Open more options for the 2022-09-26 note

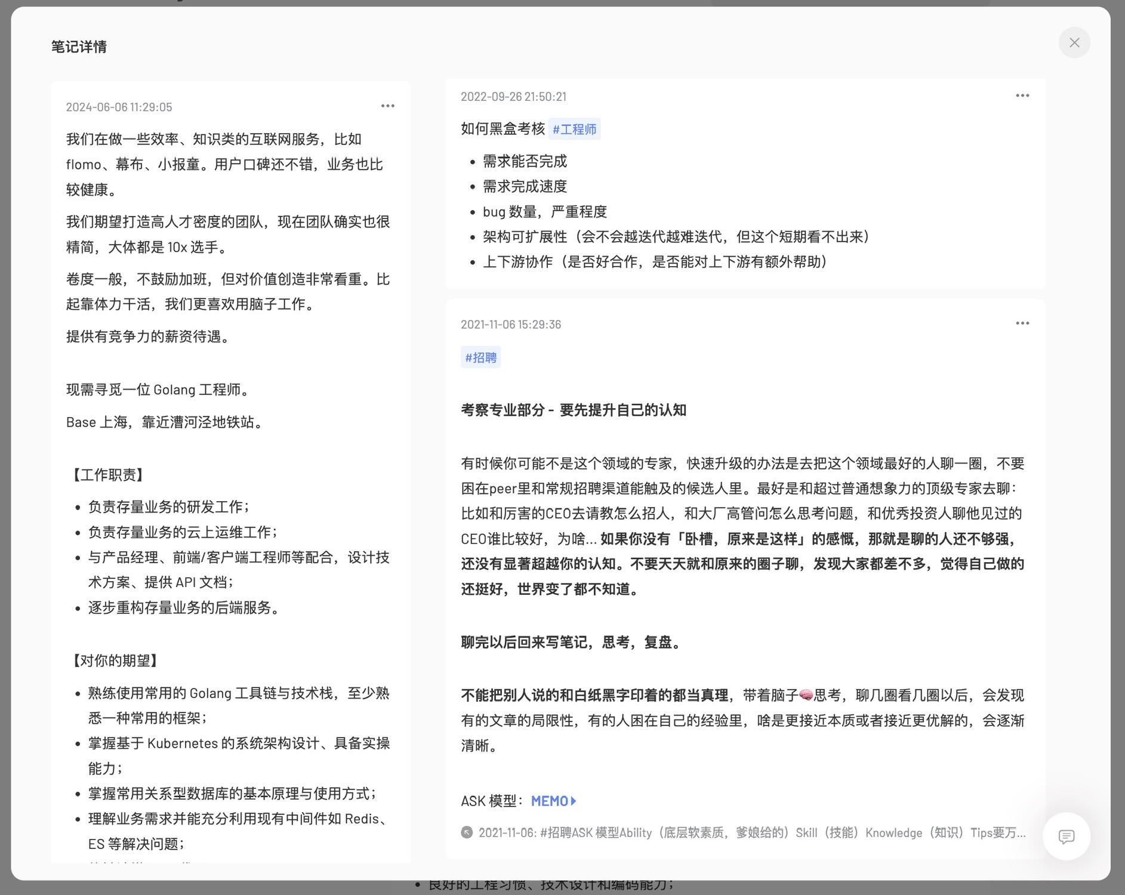1022,95
